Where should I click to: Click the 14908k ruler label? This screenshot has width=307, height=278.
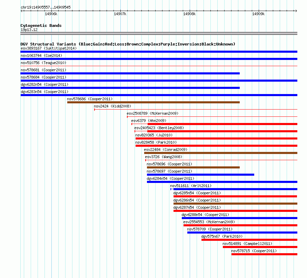pos(189,14)
